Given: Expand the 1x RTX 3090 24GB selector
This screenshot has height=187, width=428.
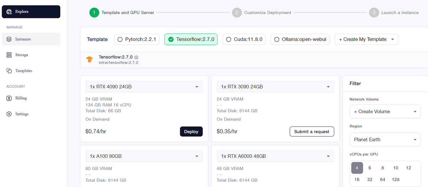Looking at the screenshot, I should pyautogui.click(x=275, y=87).
